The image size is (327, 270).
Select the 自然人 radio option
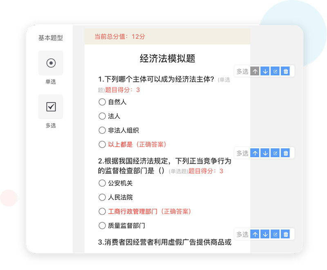(x=102, y=102)
